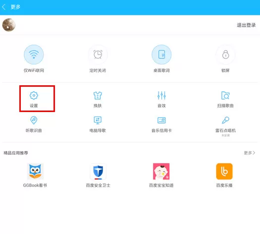This screenshot has height=234, width=260.
Task: Tap 退出登录 to log out
Action: [246, 25]
